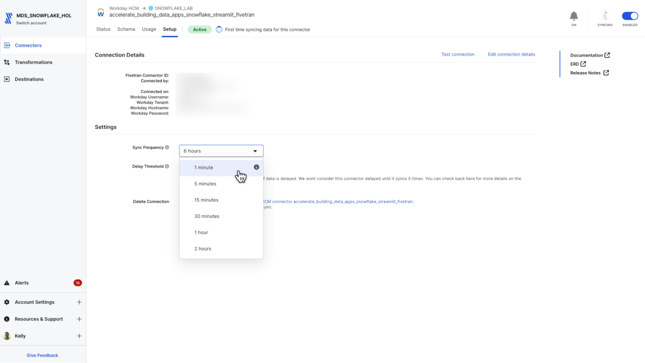Click the Resources & Support info icon

tap(7, 319)
